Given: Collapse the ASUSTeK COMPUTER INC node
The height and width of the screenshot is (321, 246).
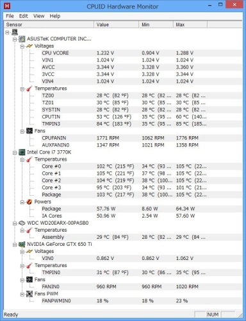Looking at the screenshot, I should (15, 39).
